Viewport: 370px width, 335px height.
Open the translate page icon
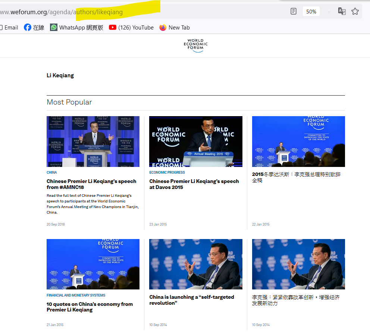[342, 11]
